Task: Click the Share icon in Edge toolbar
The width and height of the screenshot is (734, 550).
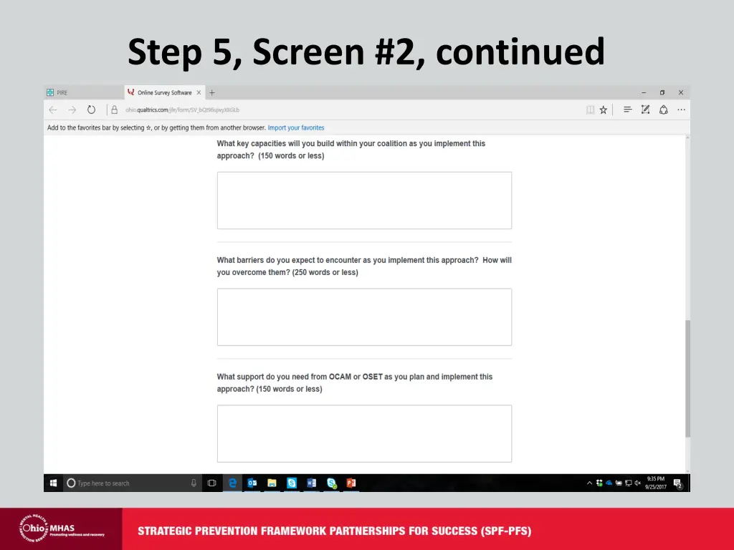Action: click(x=663, y=110)
